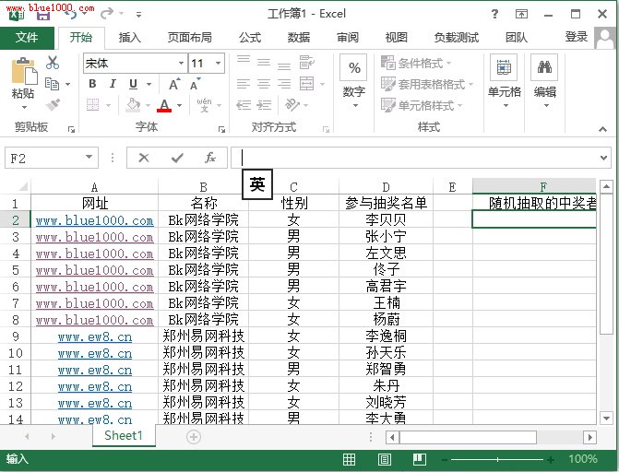Viewport: 619px width, 472px height.
Task: Switch to the 视图 tab
Action: pos(396,38)
